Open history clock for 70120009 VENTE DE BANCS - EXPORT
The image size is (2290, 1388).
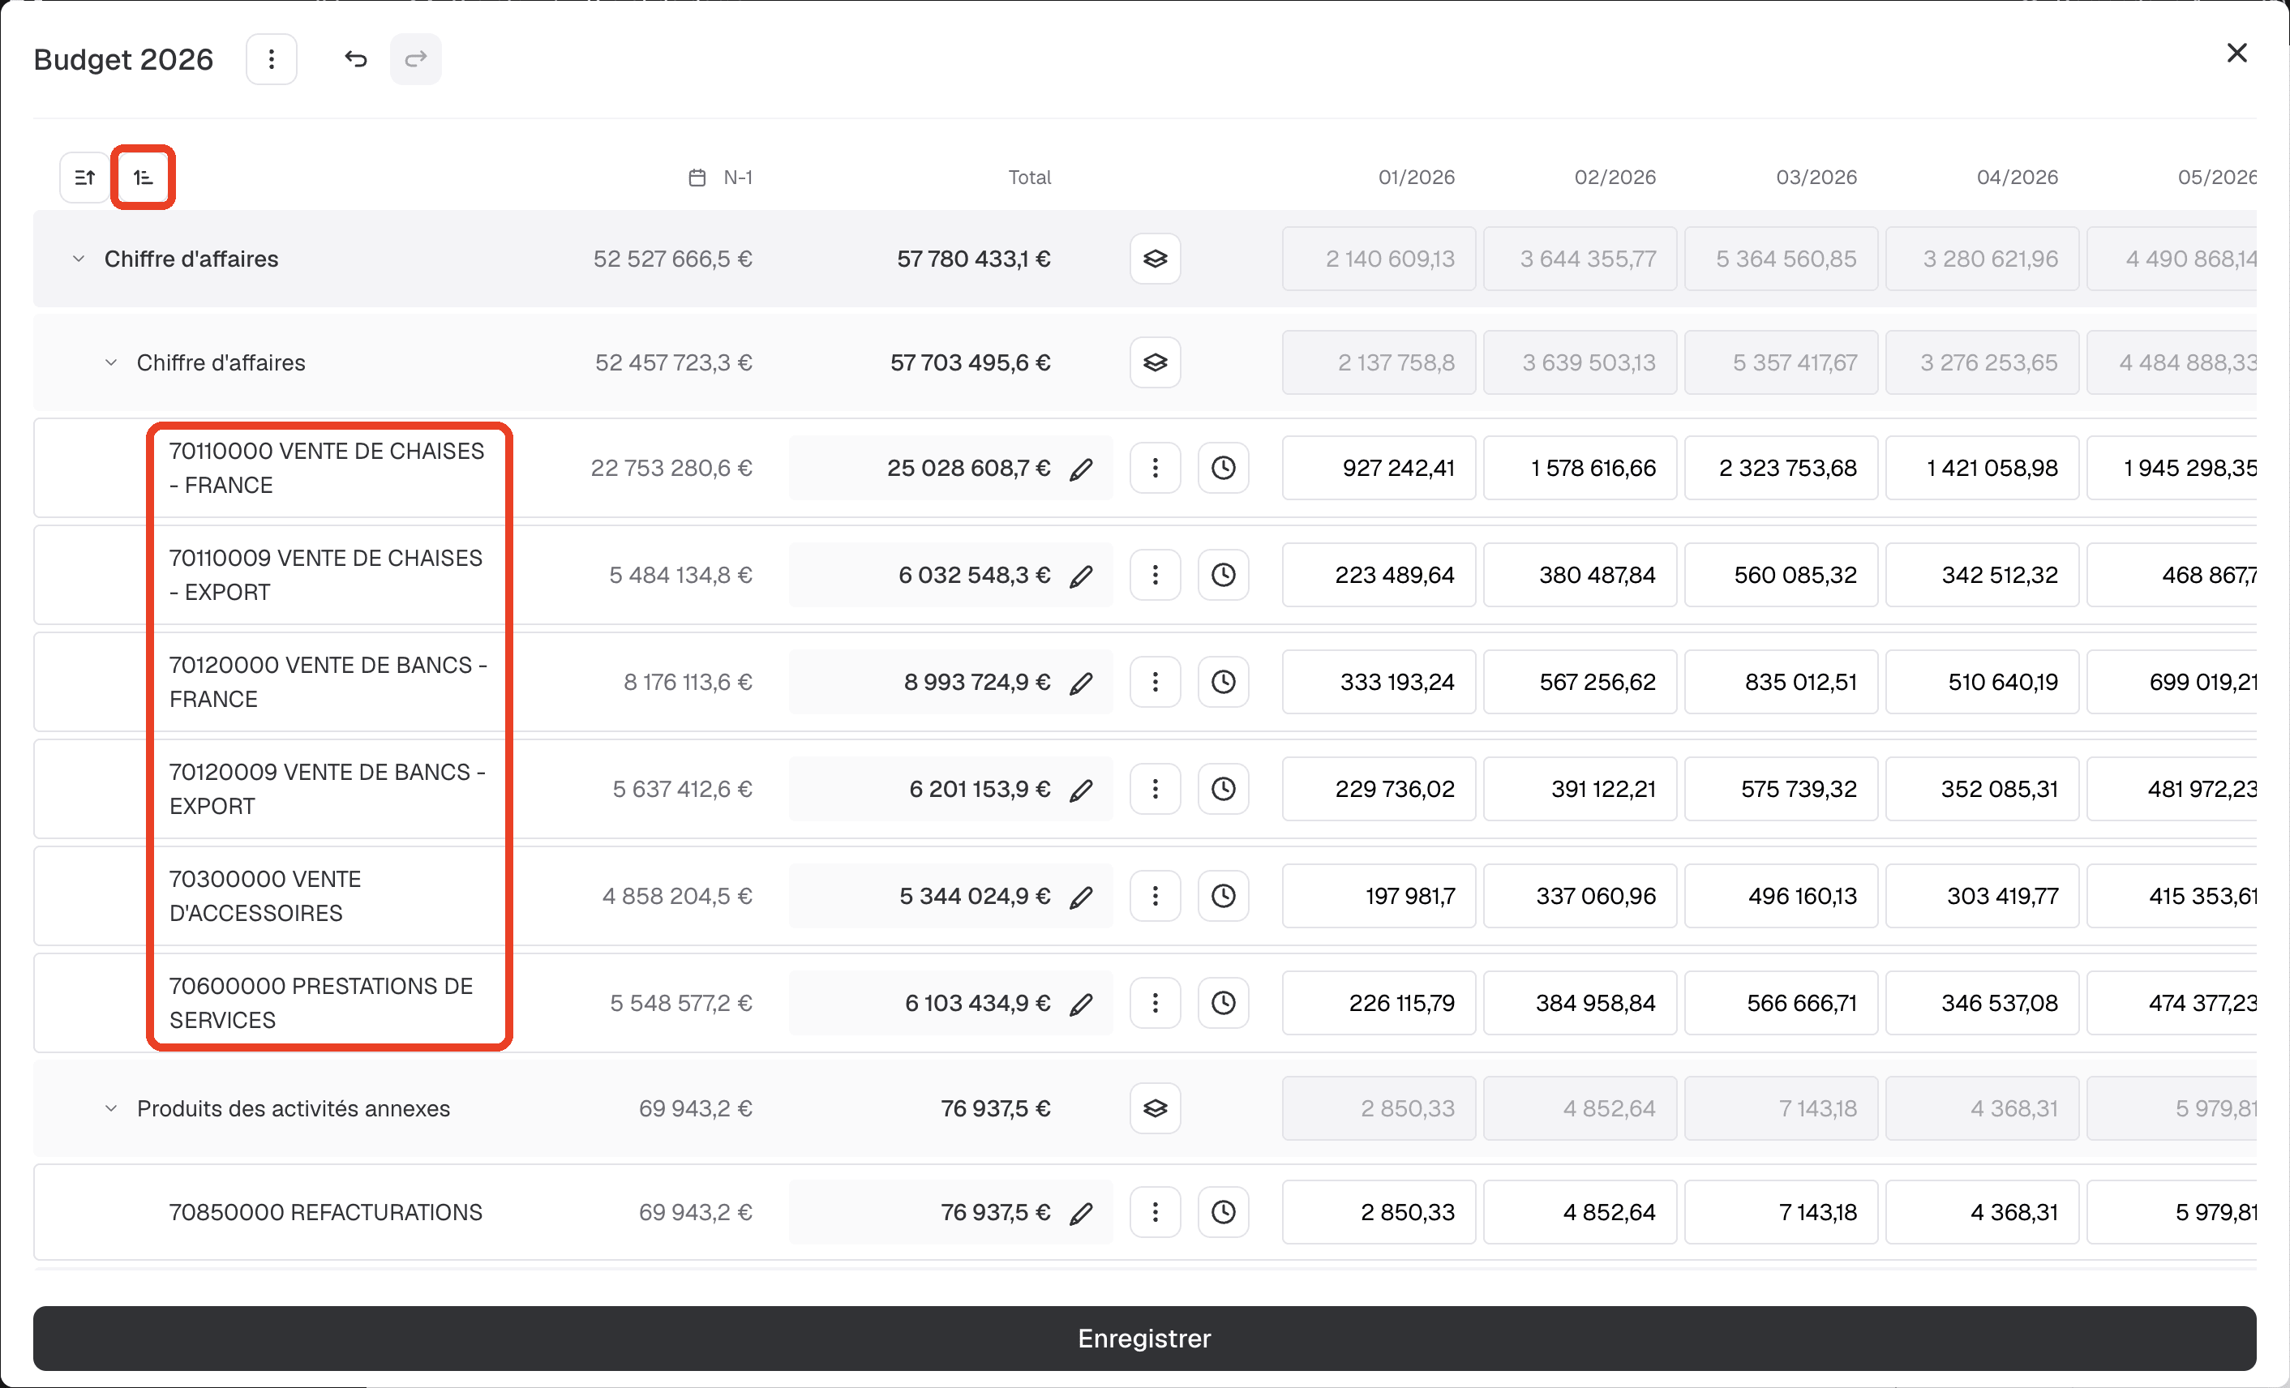1223,789
